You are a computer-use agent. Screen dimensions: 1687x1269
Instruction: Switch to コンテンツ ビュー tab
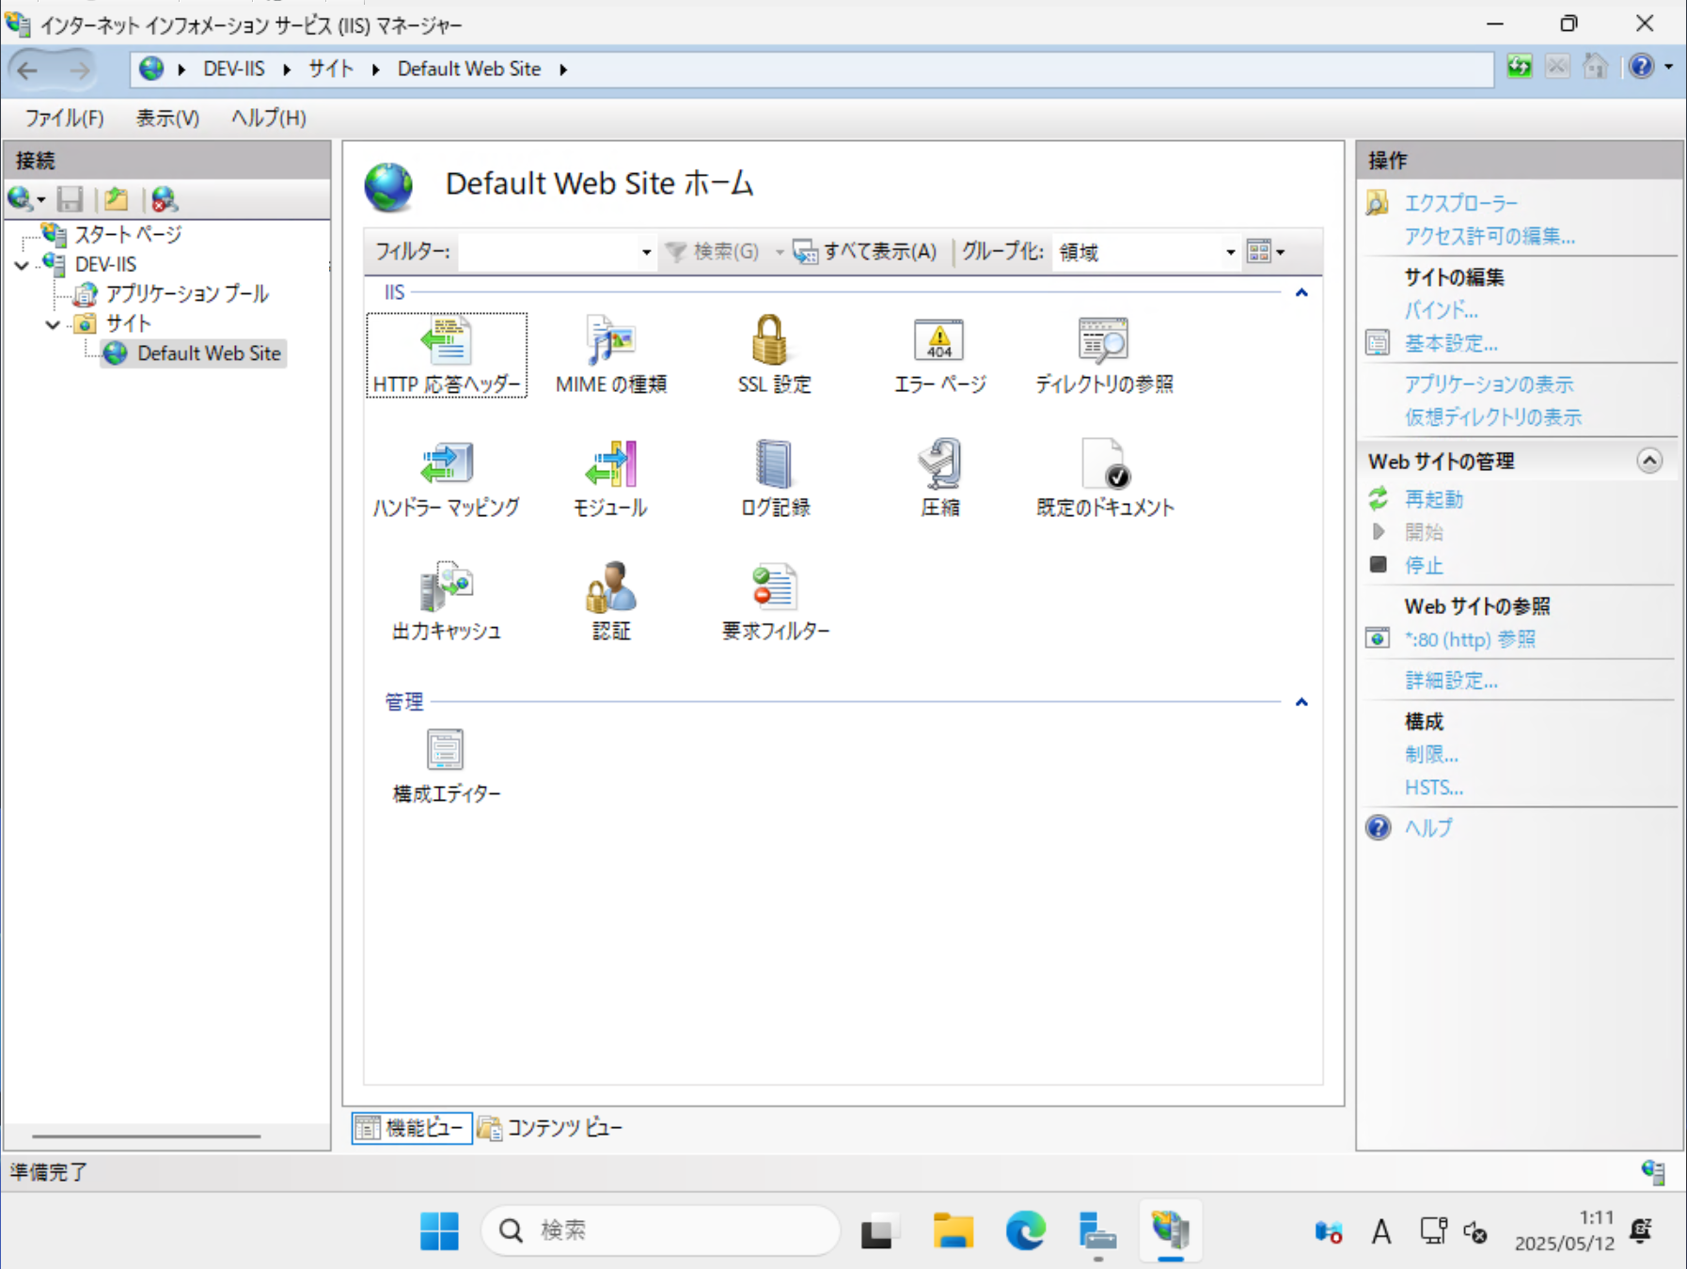[551, 1127]
